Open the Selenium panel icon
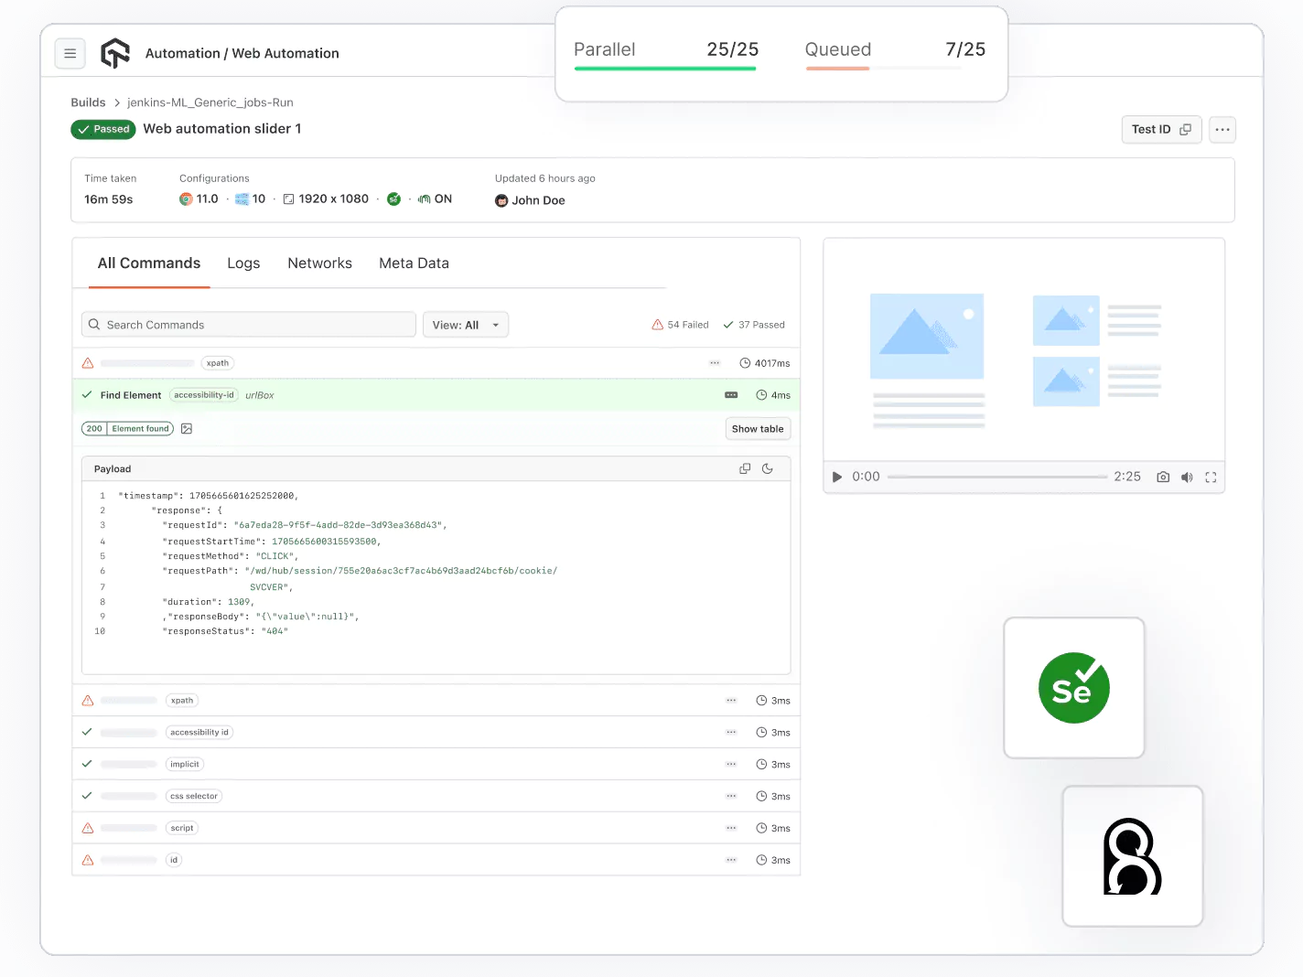This screenshot has height=977, width=1303. click(x=1073, y=688)
